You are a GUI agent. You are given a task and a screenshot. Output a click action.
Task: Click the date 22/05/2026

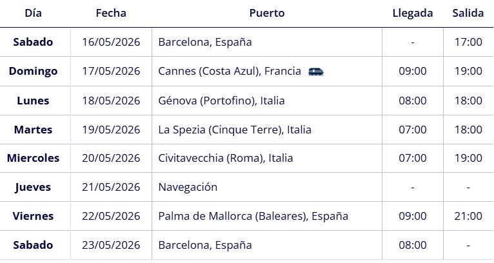pyautogui.click(x=111, y=216)
